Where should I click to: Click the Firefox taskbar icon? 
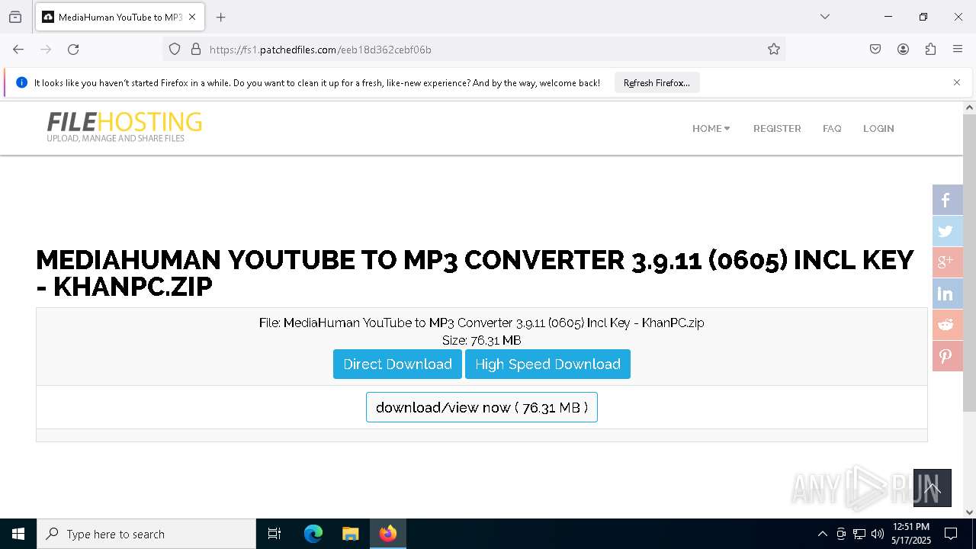coord(388,534)
